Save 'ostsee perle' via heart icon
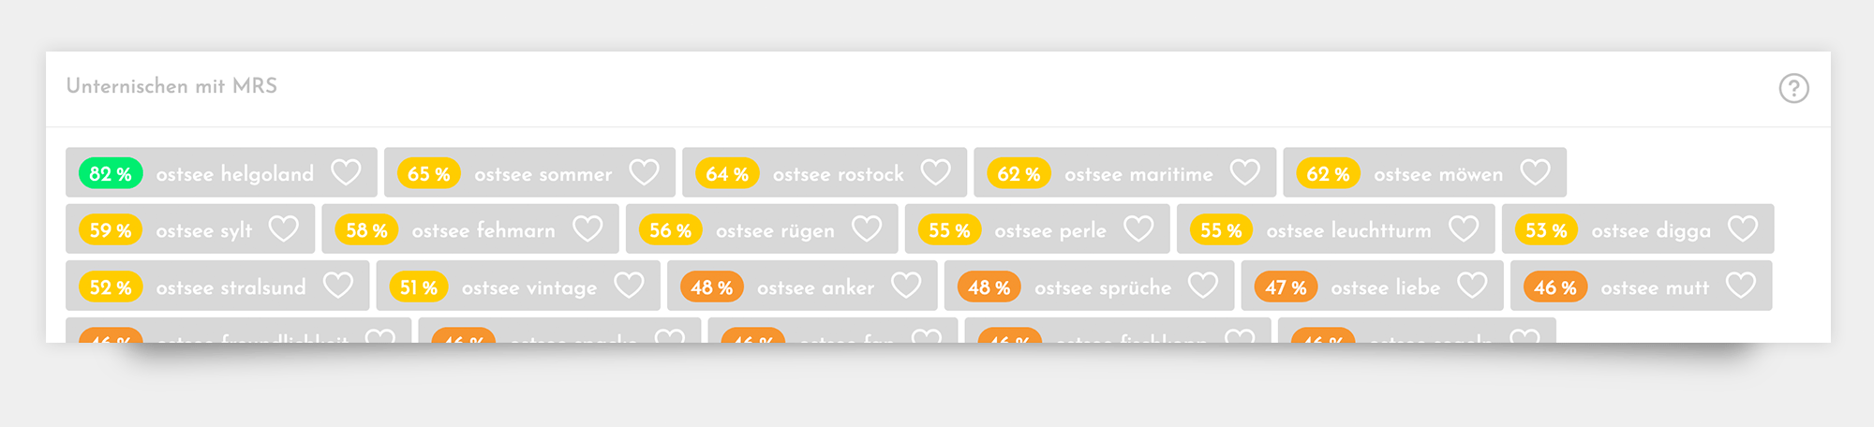Viewport: 1874px width, 427px height. point(1138,229)
